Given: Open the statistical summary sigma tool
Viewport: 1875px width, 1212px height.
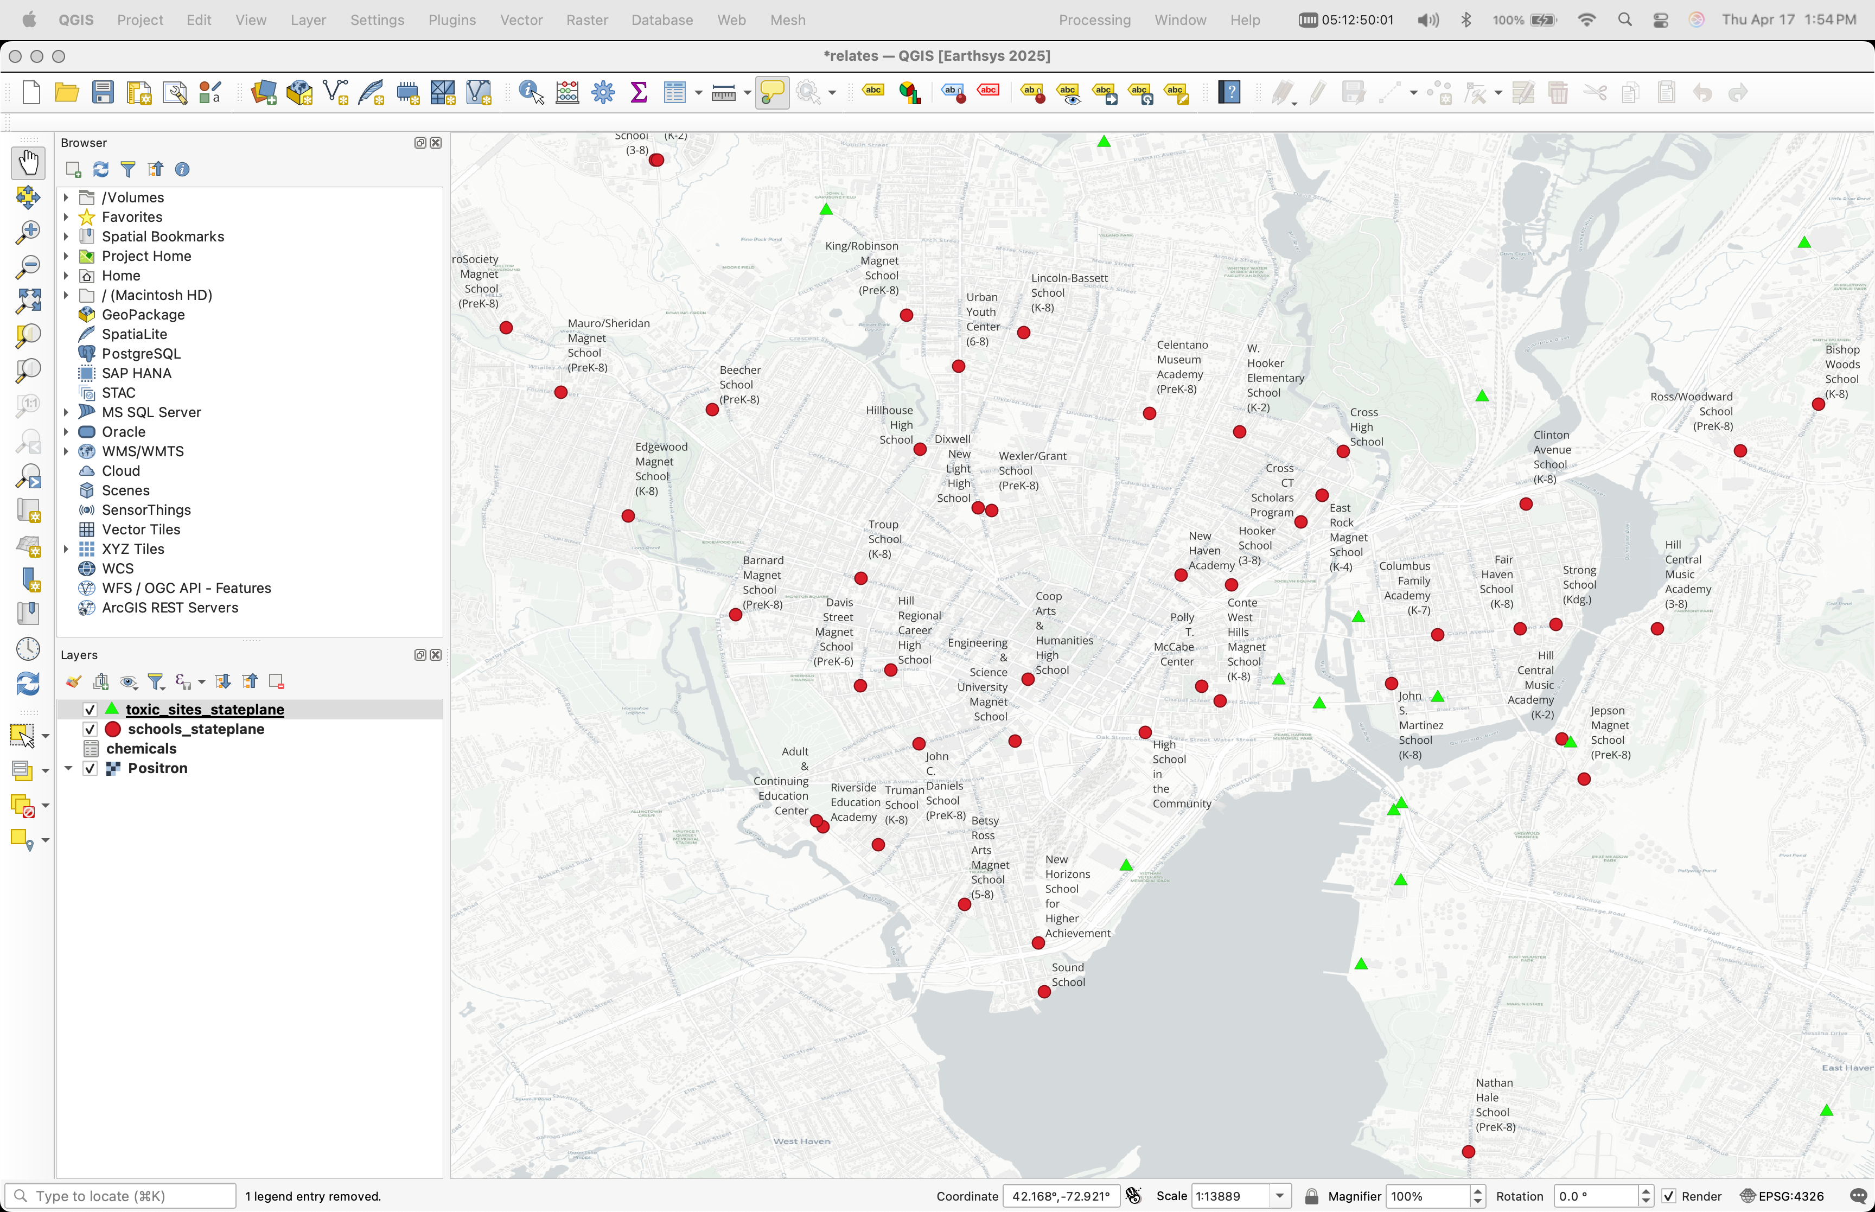Looking at the screenshot, I should 639,93.
